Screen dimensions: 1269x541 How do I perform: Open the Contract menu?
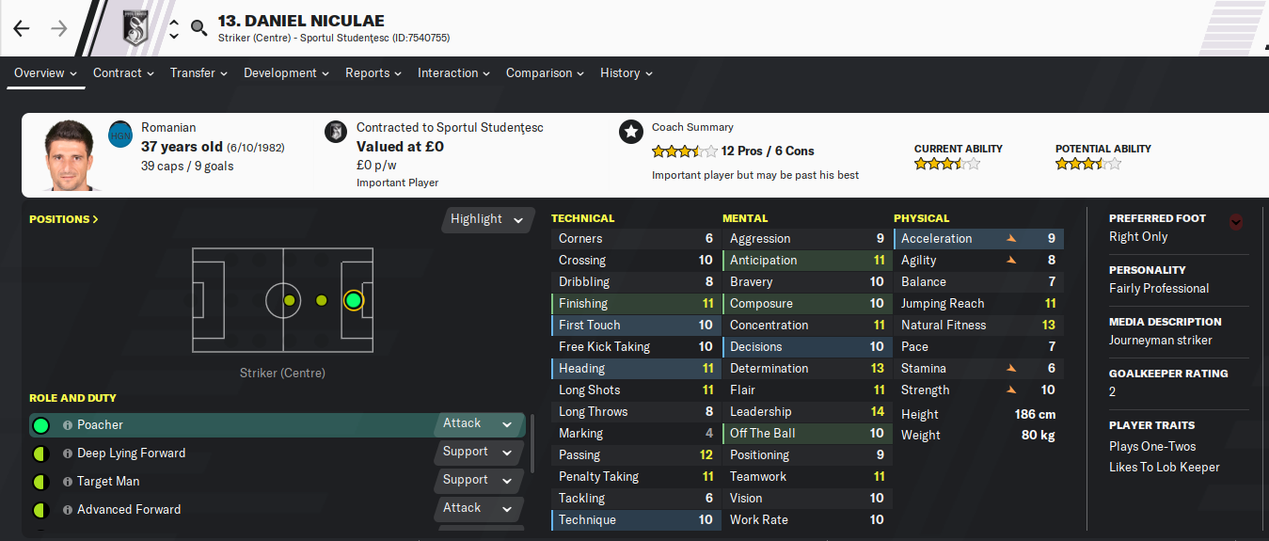coord(124,72)
